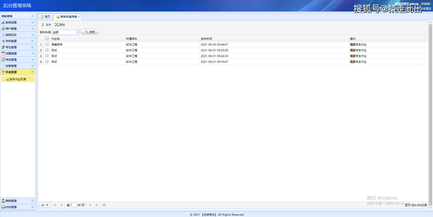This screenshot has height=217, width=433.
Task: Expand 学科管理 section with its chevron
Action: pos(32,41)
